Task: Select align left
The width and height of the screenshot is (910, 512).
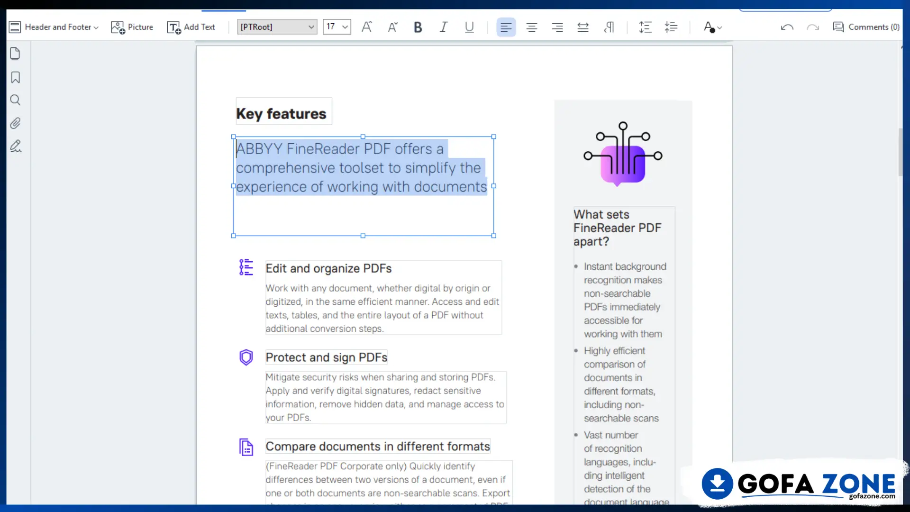Action: 506,27
